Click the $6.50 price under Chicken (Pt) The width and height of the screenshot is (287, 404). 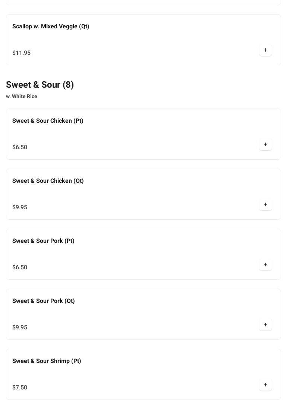[x=20, y=147]
